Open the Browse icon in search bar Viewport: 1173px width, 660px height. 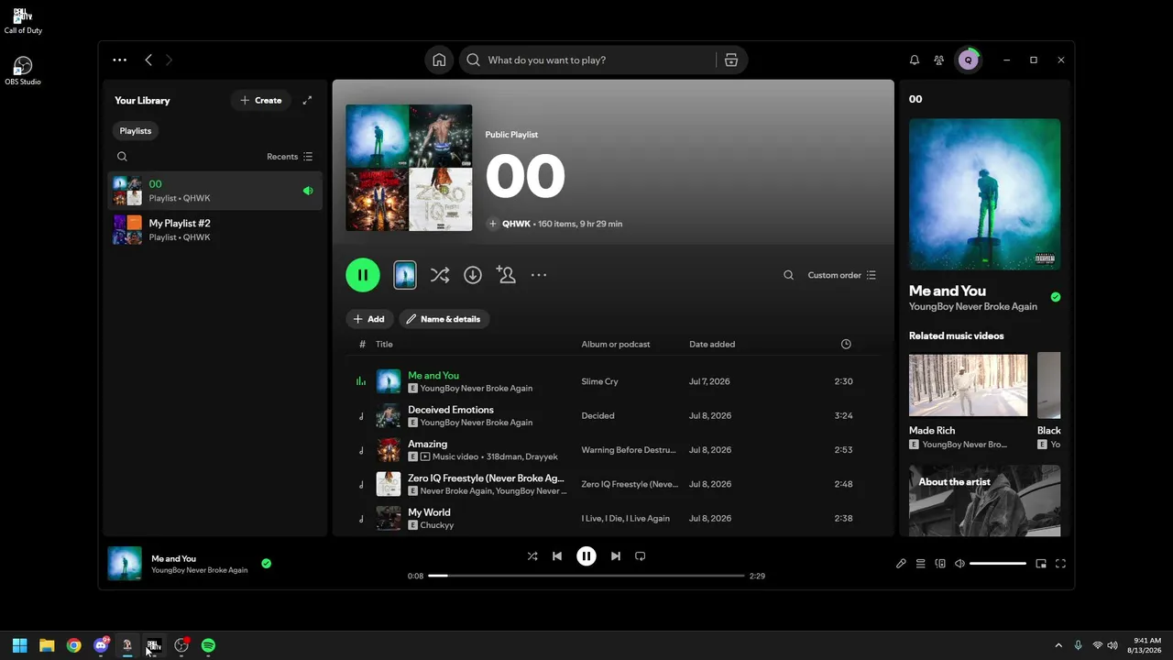(x=730, y=60)
